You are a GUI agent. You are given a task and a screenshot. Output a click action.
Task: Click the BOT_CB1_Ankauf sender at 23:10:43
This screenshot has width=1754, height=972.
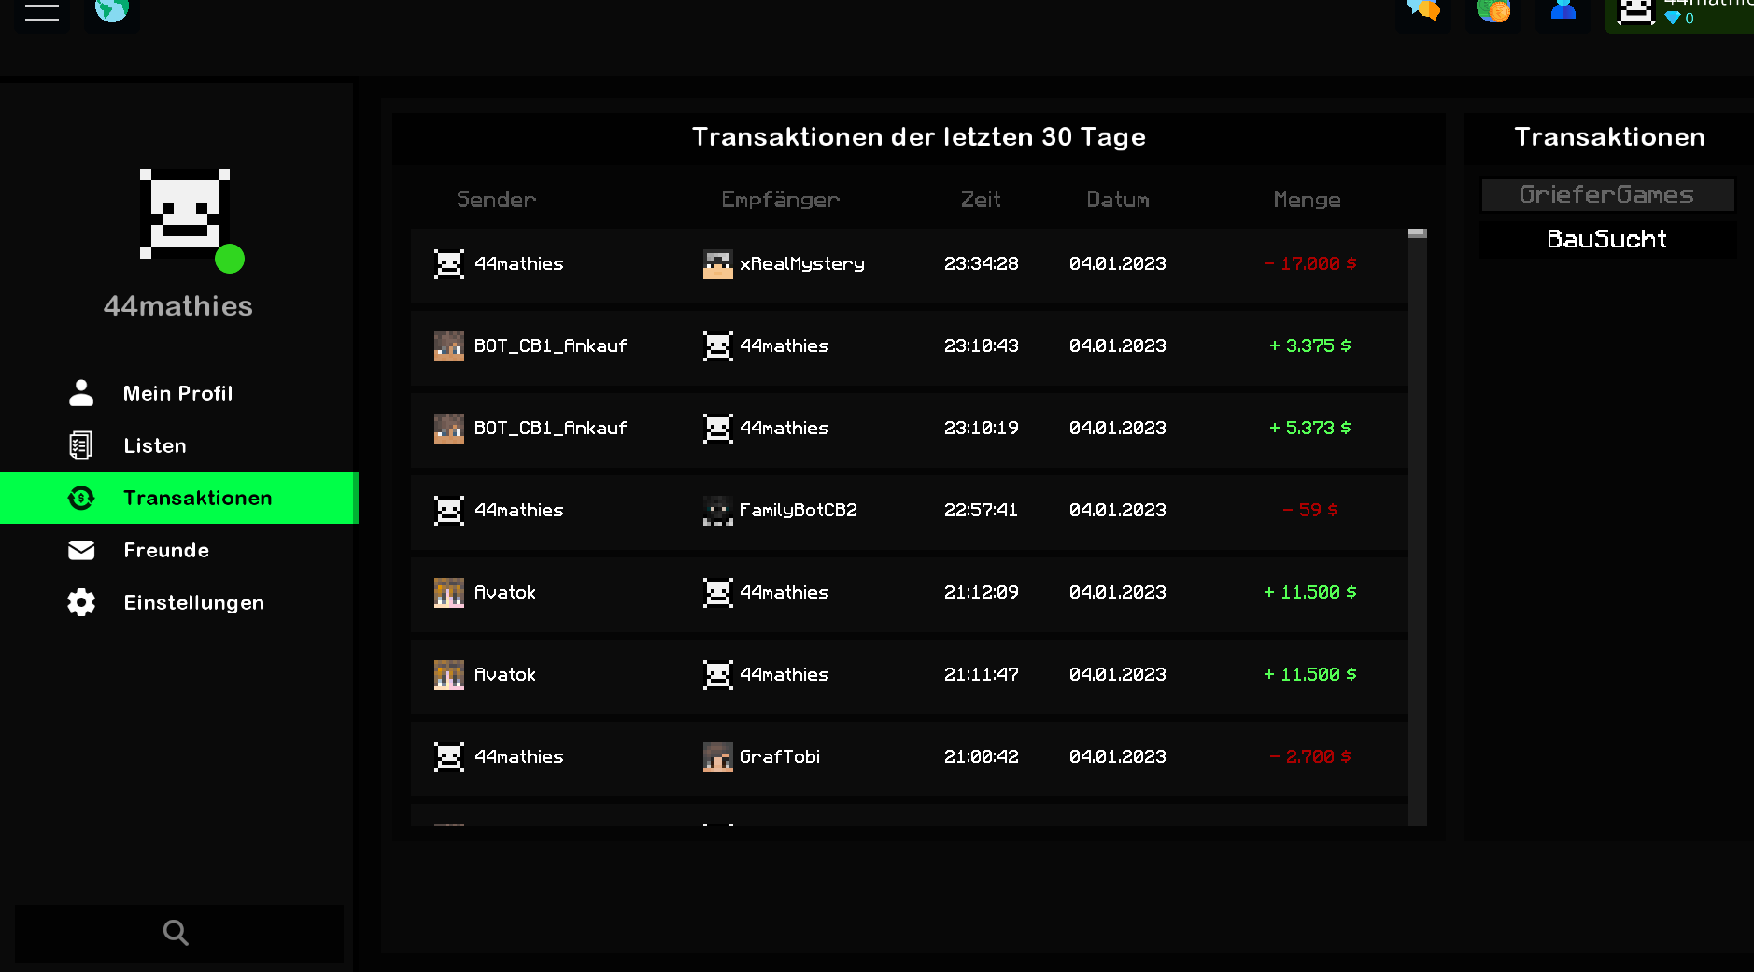550,346
